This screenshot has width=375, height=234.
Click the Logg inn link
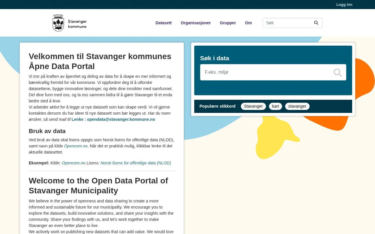coord(344,4)
